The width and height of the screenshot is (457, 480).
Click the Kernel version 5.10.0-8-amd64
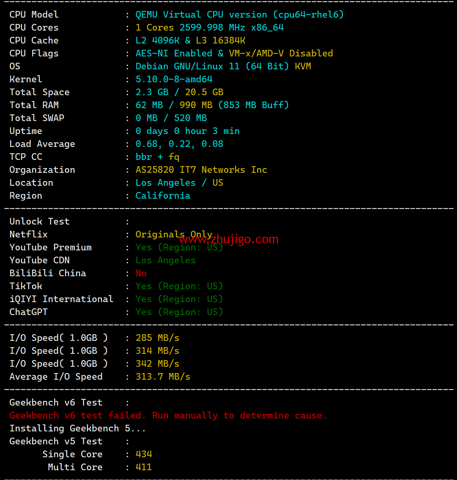coord(174,80)
